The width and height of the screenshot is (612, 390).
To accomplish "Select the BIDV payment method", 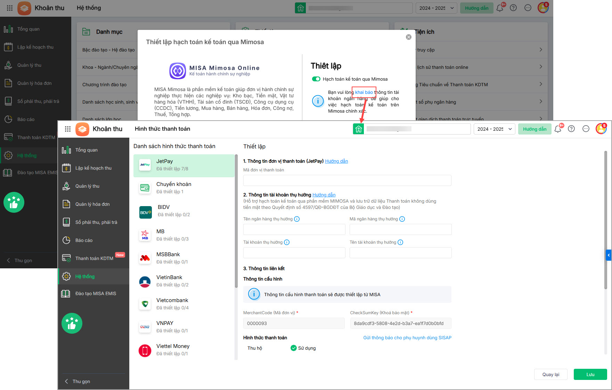I will coord(184,211).
